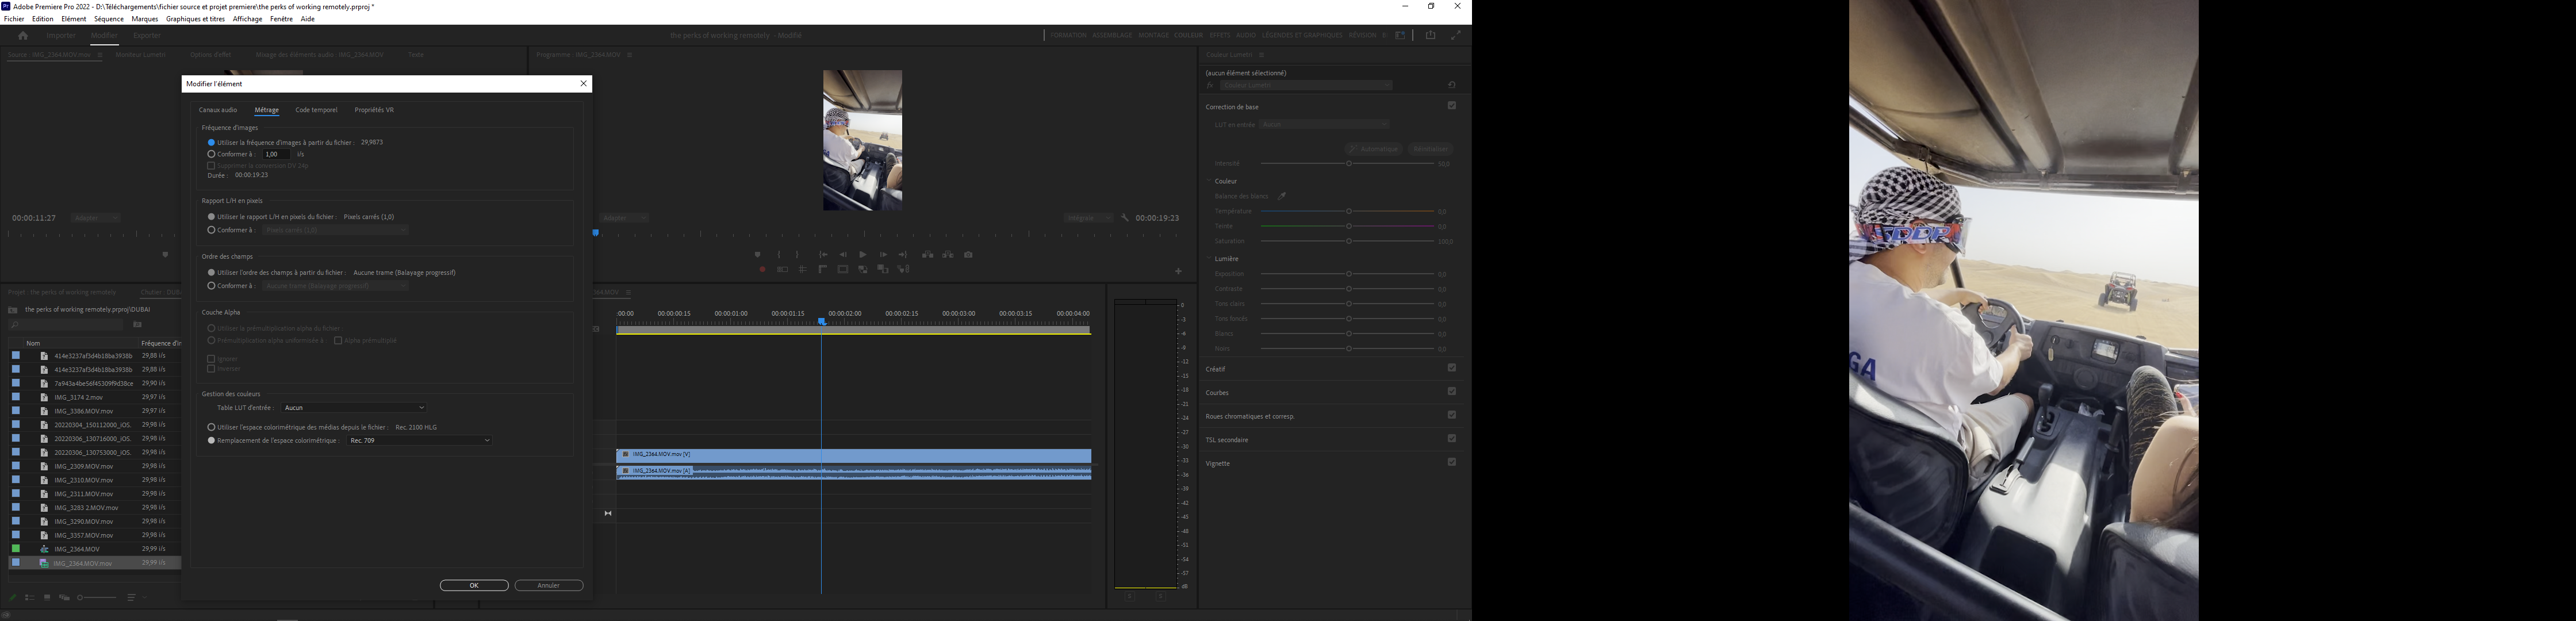This screenshot has height=621, width=2576.
Task: Select 'Utiliser l'espace colorimétrique des médias' option
Action: 211,427
